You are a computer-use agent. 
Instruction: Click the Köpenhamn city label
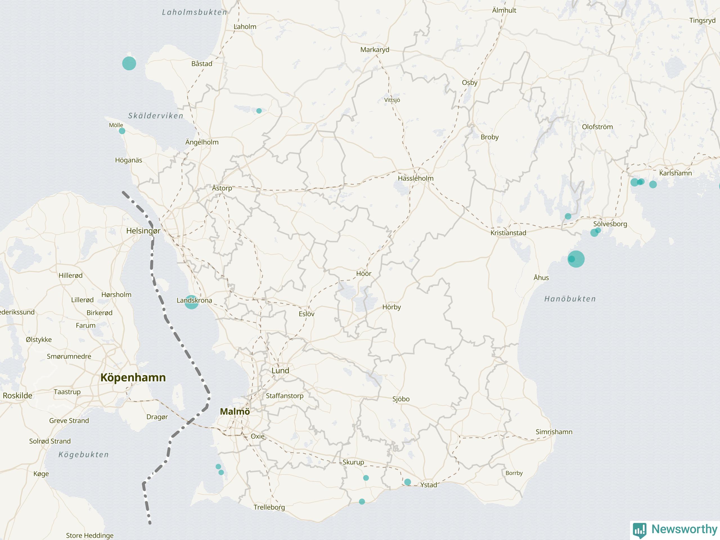133,377
